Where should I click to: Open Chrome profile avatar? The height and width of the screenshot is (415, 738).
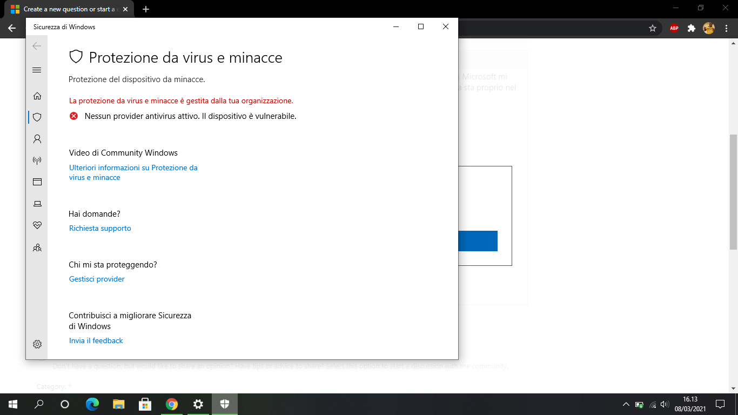tap(708, 28)
